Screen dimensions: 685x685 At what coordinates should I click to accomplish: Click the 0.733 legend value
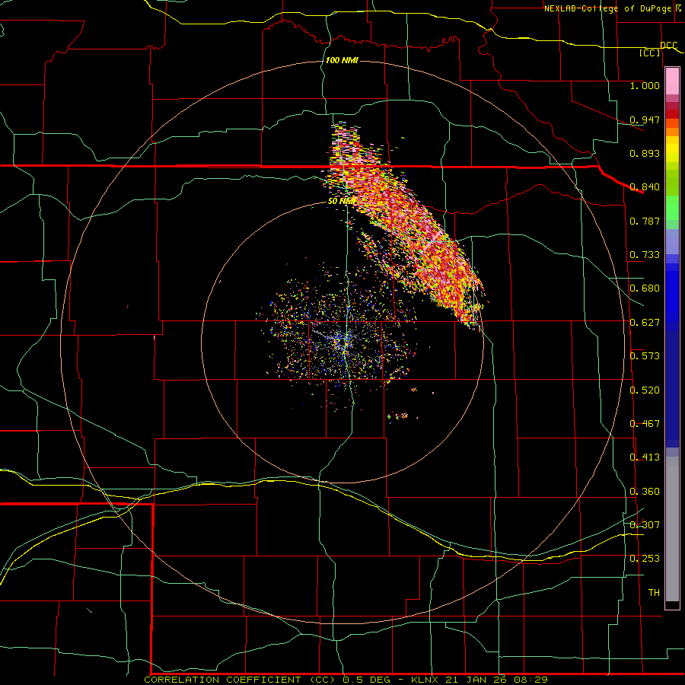pos(645,255)
